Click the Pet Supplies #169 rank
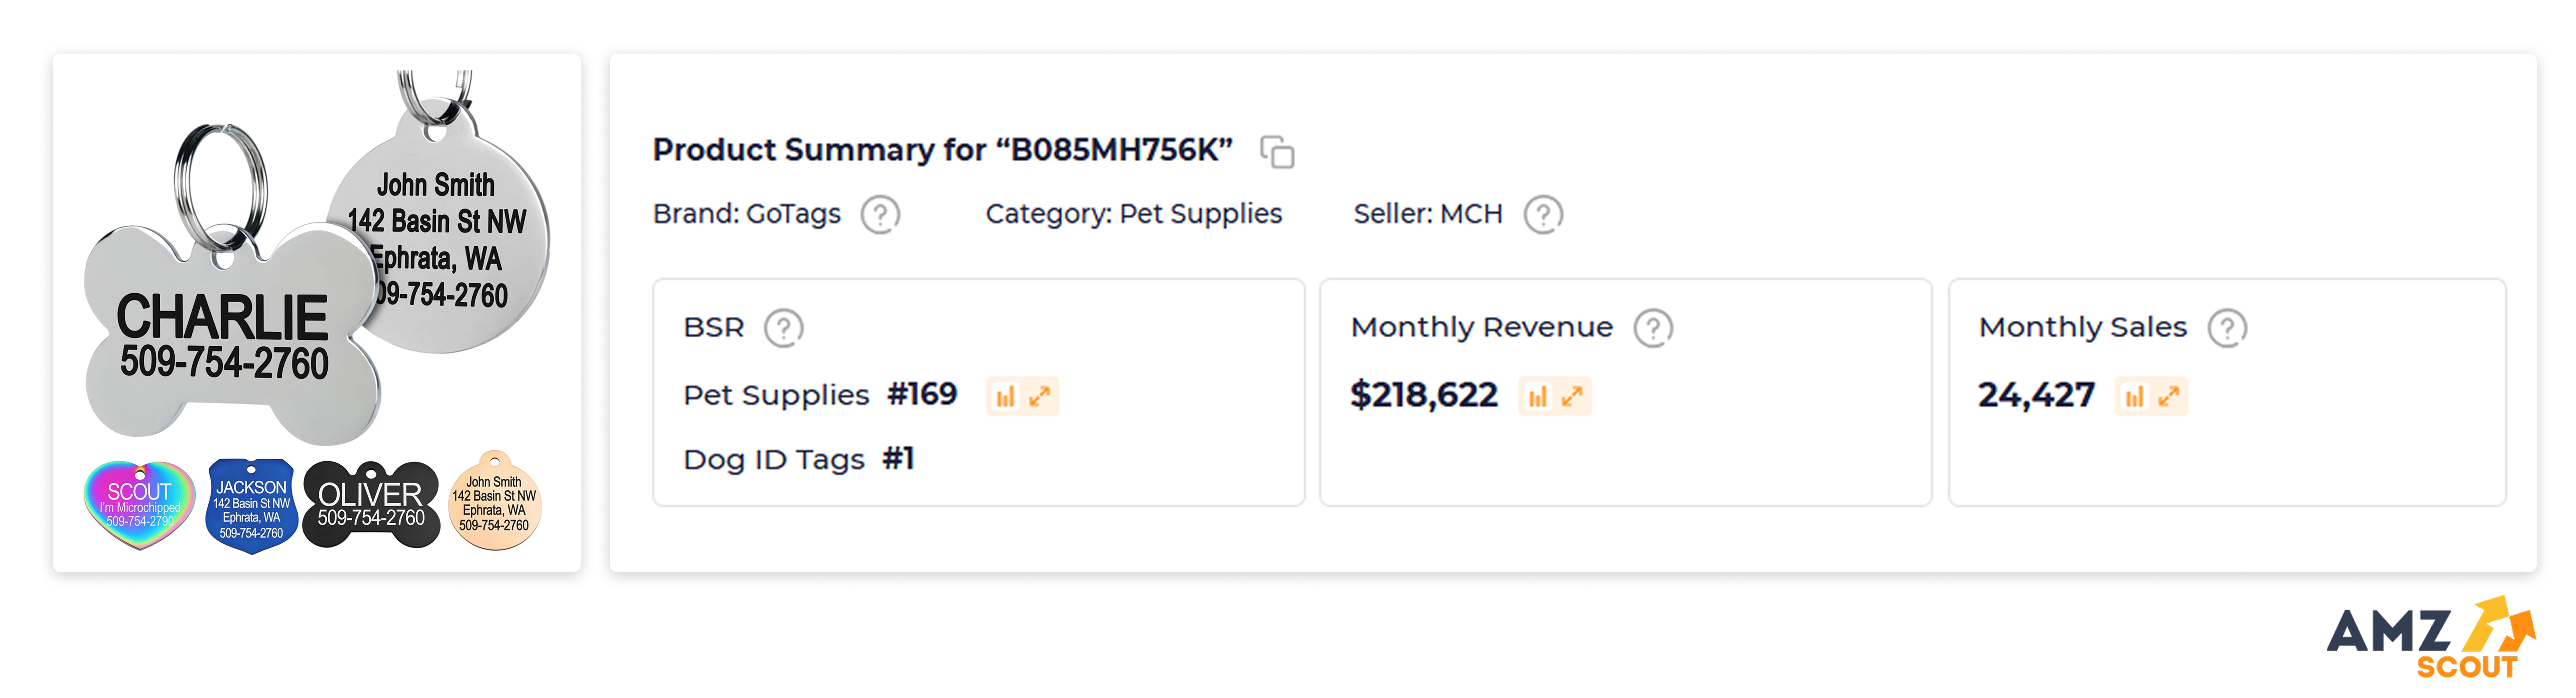The width and height of the screenshot is (2576, 698). click(820, 395)
